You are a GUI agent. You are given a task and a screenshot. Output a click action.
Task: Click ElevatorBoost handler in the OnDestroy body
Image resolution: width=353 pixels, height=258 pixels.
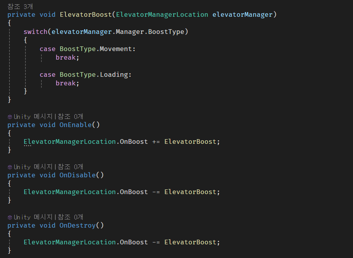[190, 242]
